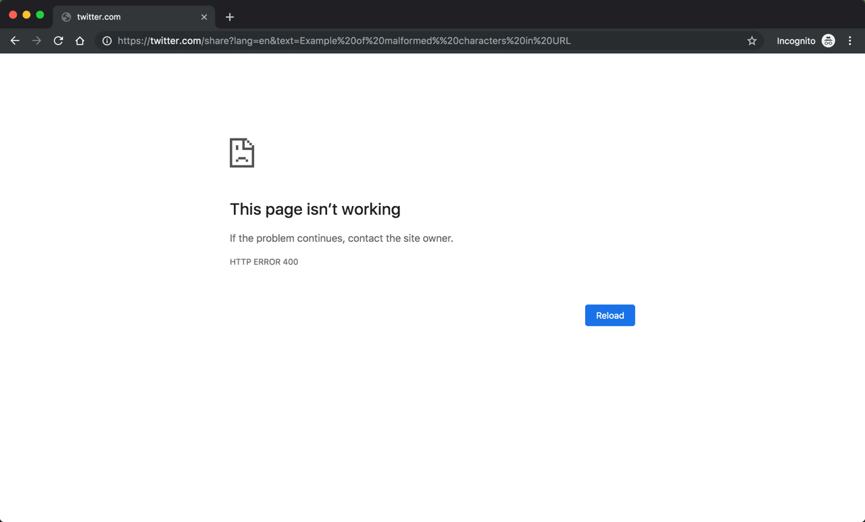Click the back navigation arrow
865x522 pixels.
pyautogui.click(x=15, y=41)
